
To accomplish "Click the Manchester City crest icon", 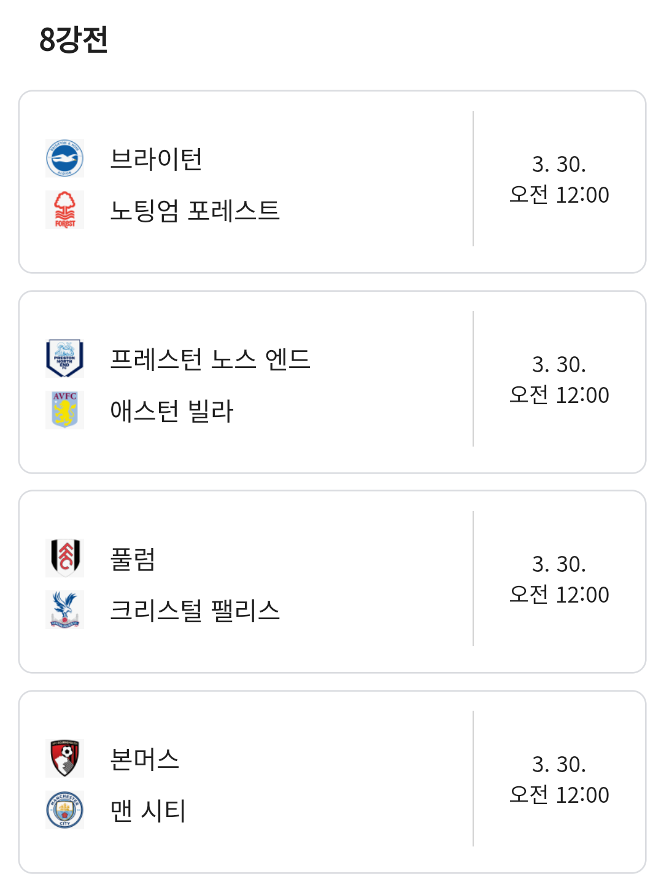I will 64,810.
